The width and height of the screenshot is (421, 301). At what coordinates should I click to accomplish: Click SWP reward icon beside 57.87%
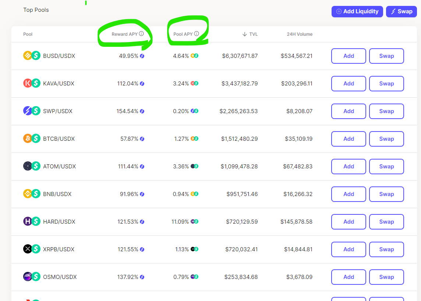coord(142,139)
